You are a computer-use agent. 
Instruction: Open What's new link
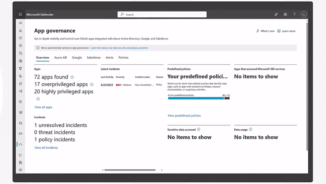pyautogui.click(x=266, y=31)
